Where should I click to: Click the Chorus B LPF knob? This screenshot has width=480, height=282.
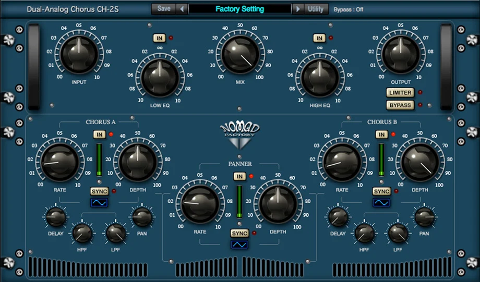pos(398,233)
